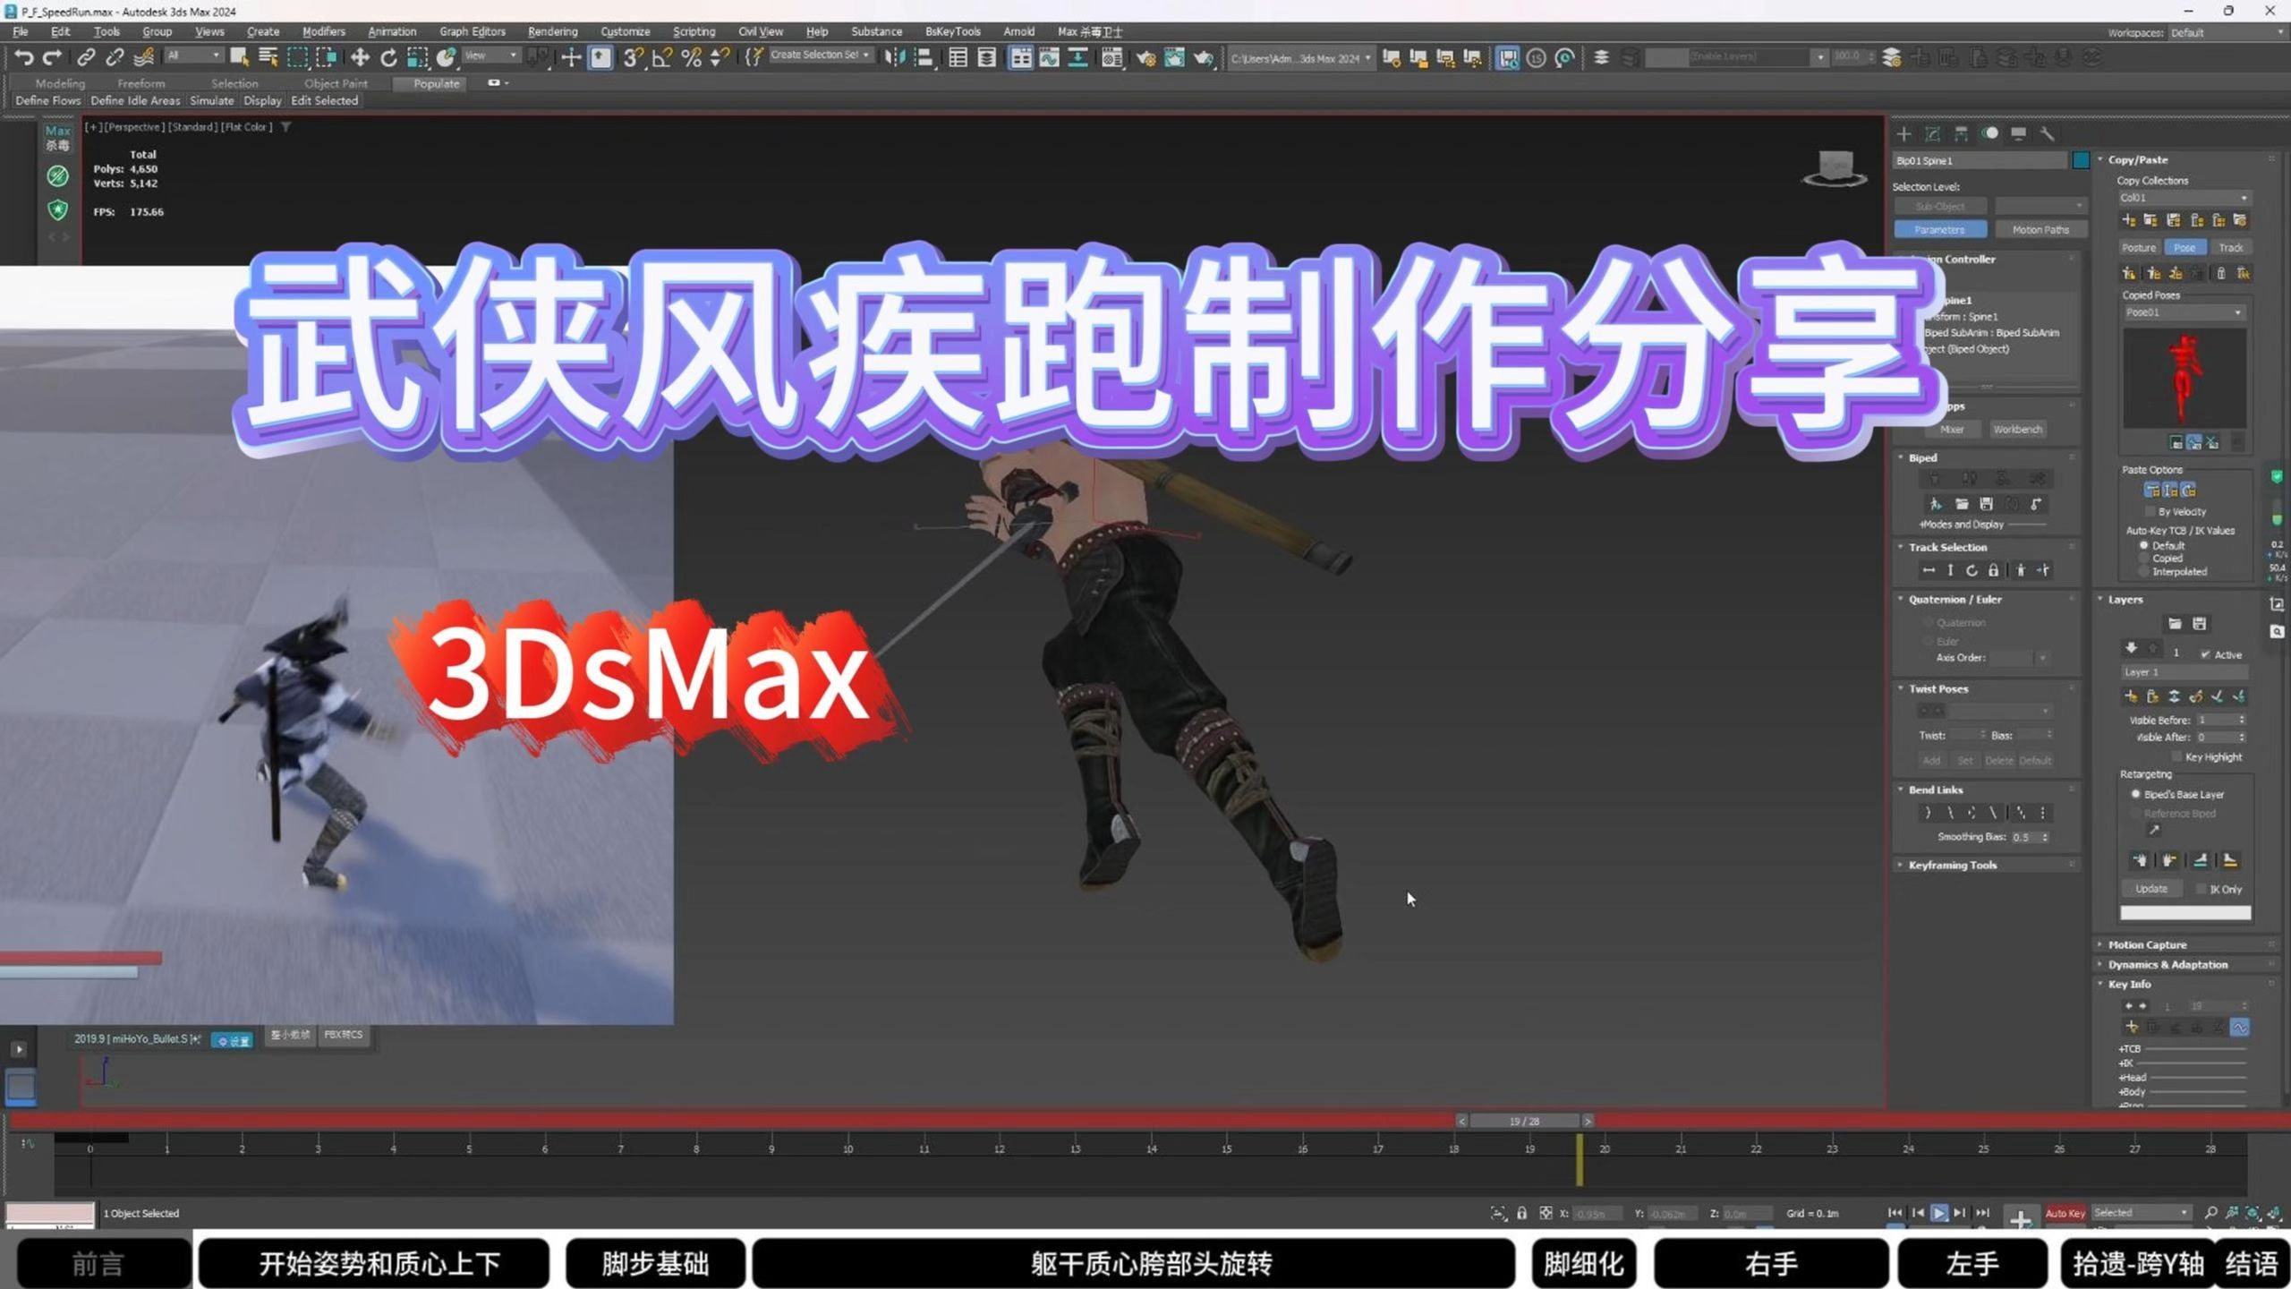The width and height of the screenshot is (2291, 1289).
Task: Expand the Dynamics & Adaptation rollout
Action: click(x=2167, y=964)
